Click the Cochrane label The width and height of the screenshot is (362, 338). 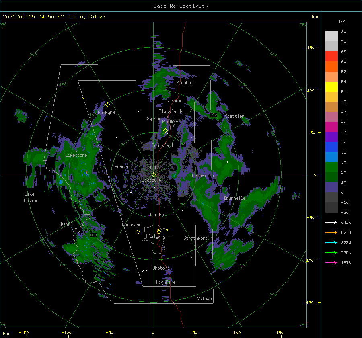132,225
